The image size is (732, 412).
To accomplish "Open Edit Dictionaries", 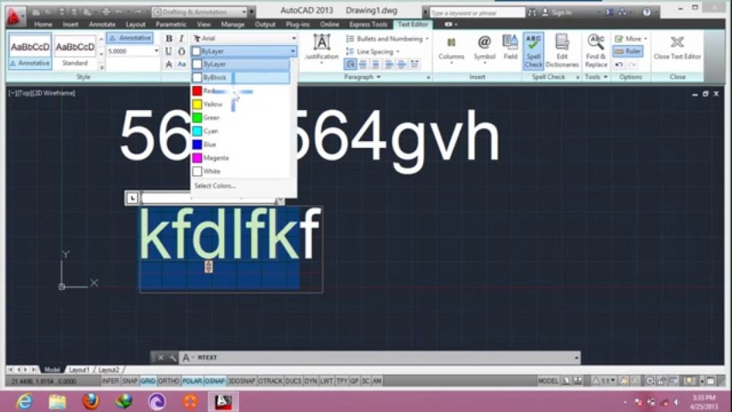I will (562, 50).
